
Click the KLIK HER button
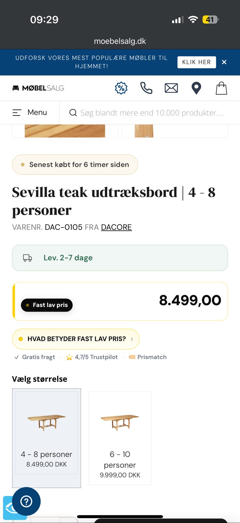(197, 62)
